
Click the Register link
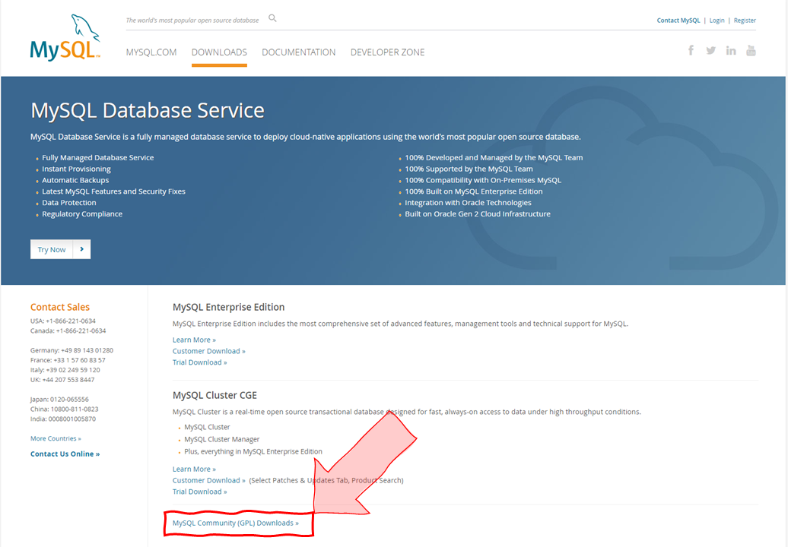point(745,20)
